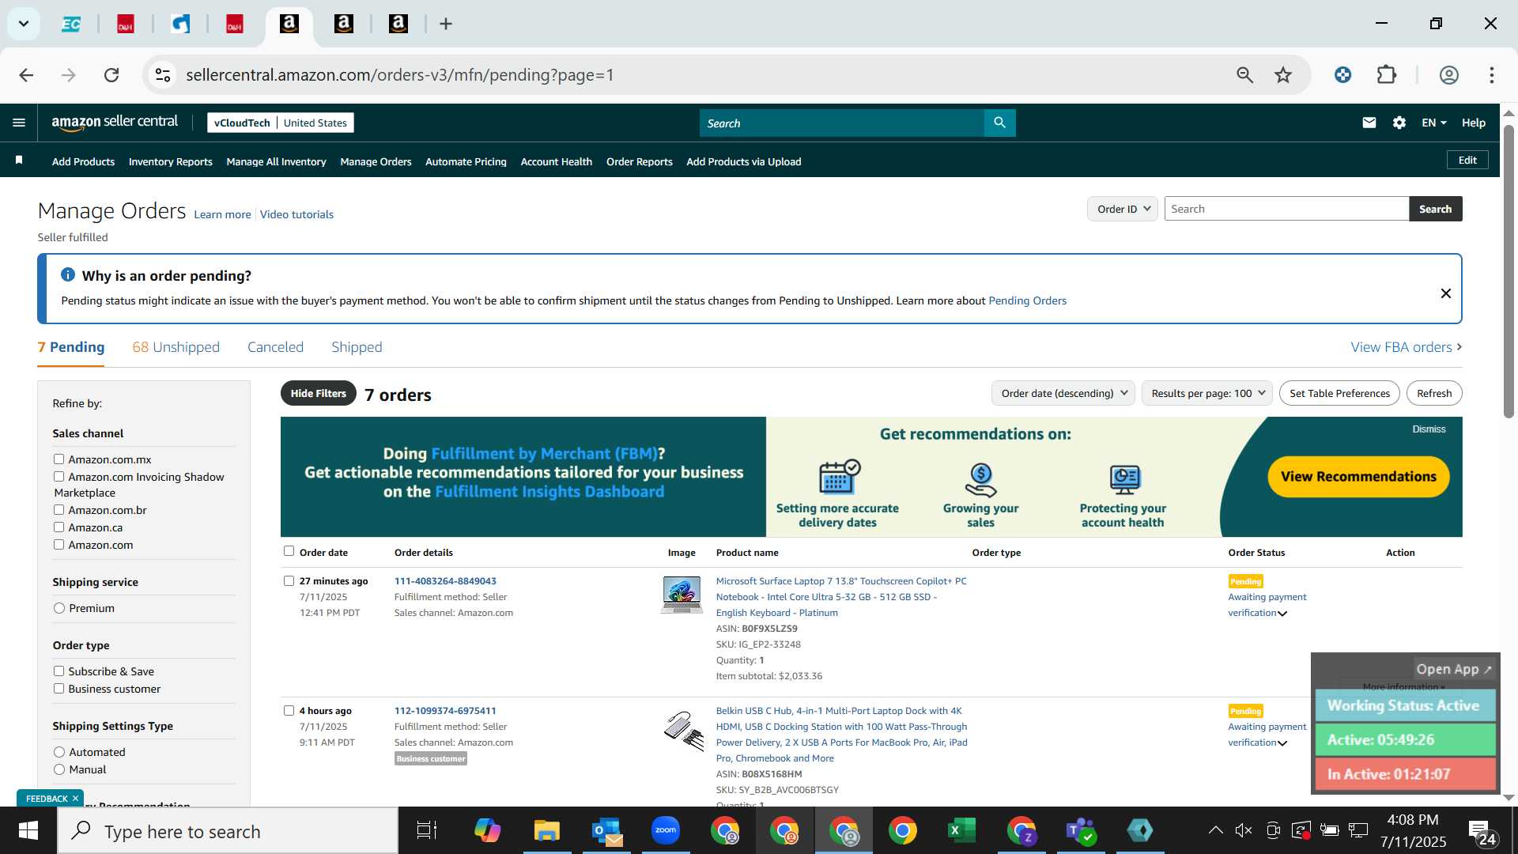Open order link 111-4083264-8849043
The width and height of the screenshot is (1518, 854).
(445, 580)
